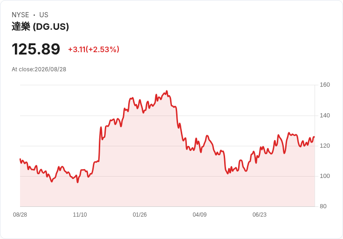Click the 04/09 date axis label
Screen dimensions: 343x239
199,214
